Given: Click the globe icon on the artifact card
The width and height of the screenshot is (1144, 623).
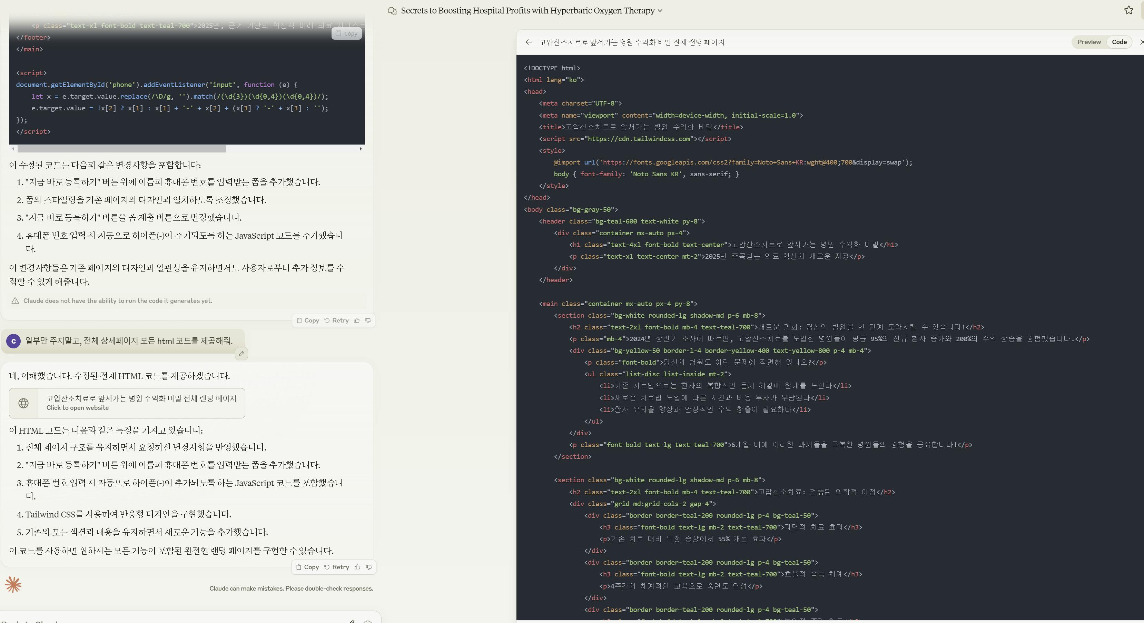Looking at the screenshot, I should click(23, 403).
